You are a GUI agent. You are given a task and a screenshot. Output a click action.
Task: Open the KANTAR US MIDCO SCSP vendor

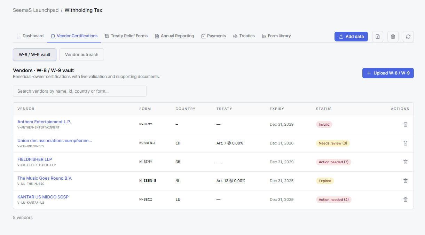click(43, 197)
